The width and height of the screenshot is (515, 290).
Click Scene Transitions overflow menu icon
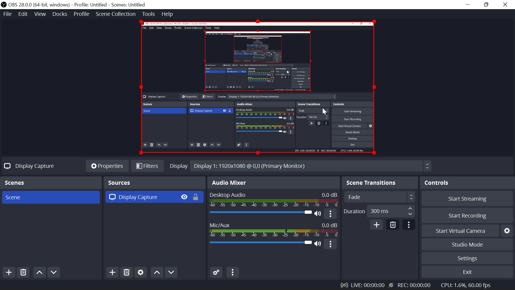pyautogui.click(x=409, y=225)
